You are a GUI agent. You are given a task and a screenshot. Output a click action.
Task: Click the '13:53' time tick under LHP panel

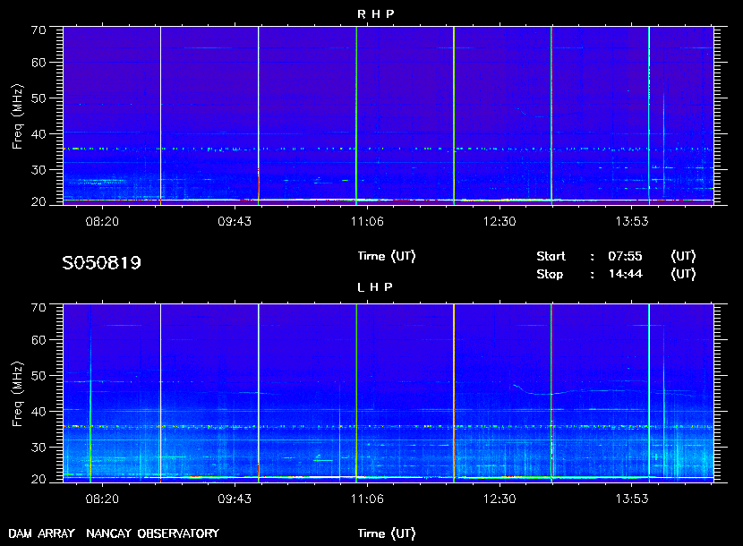pyautogui.click(x=632, y=499)
